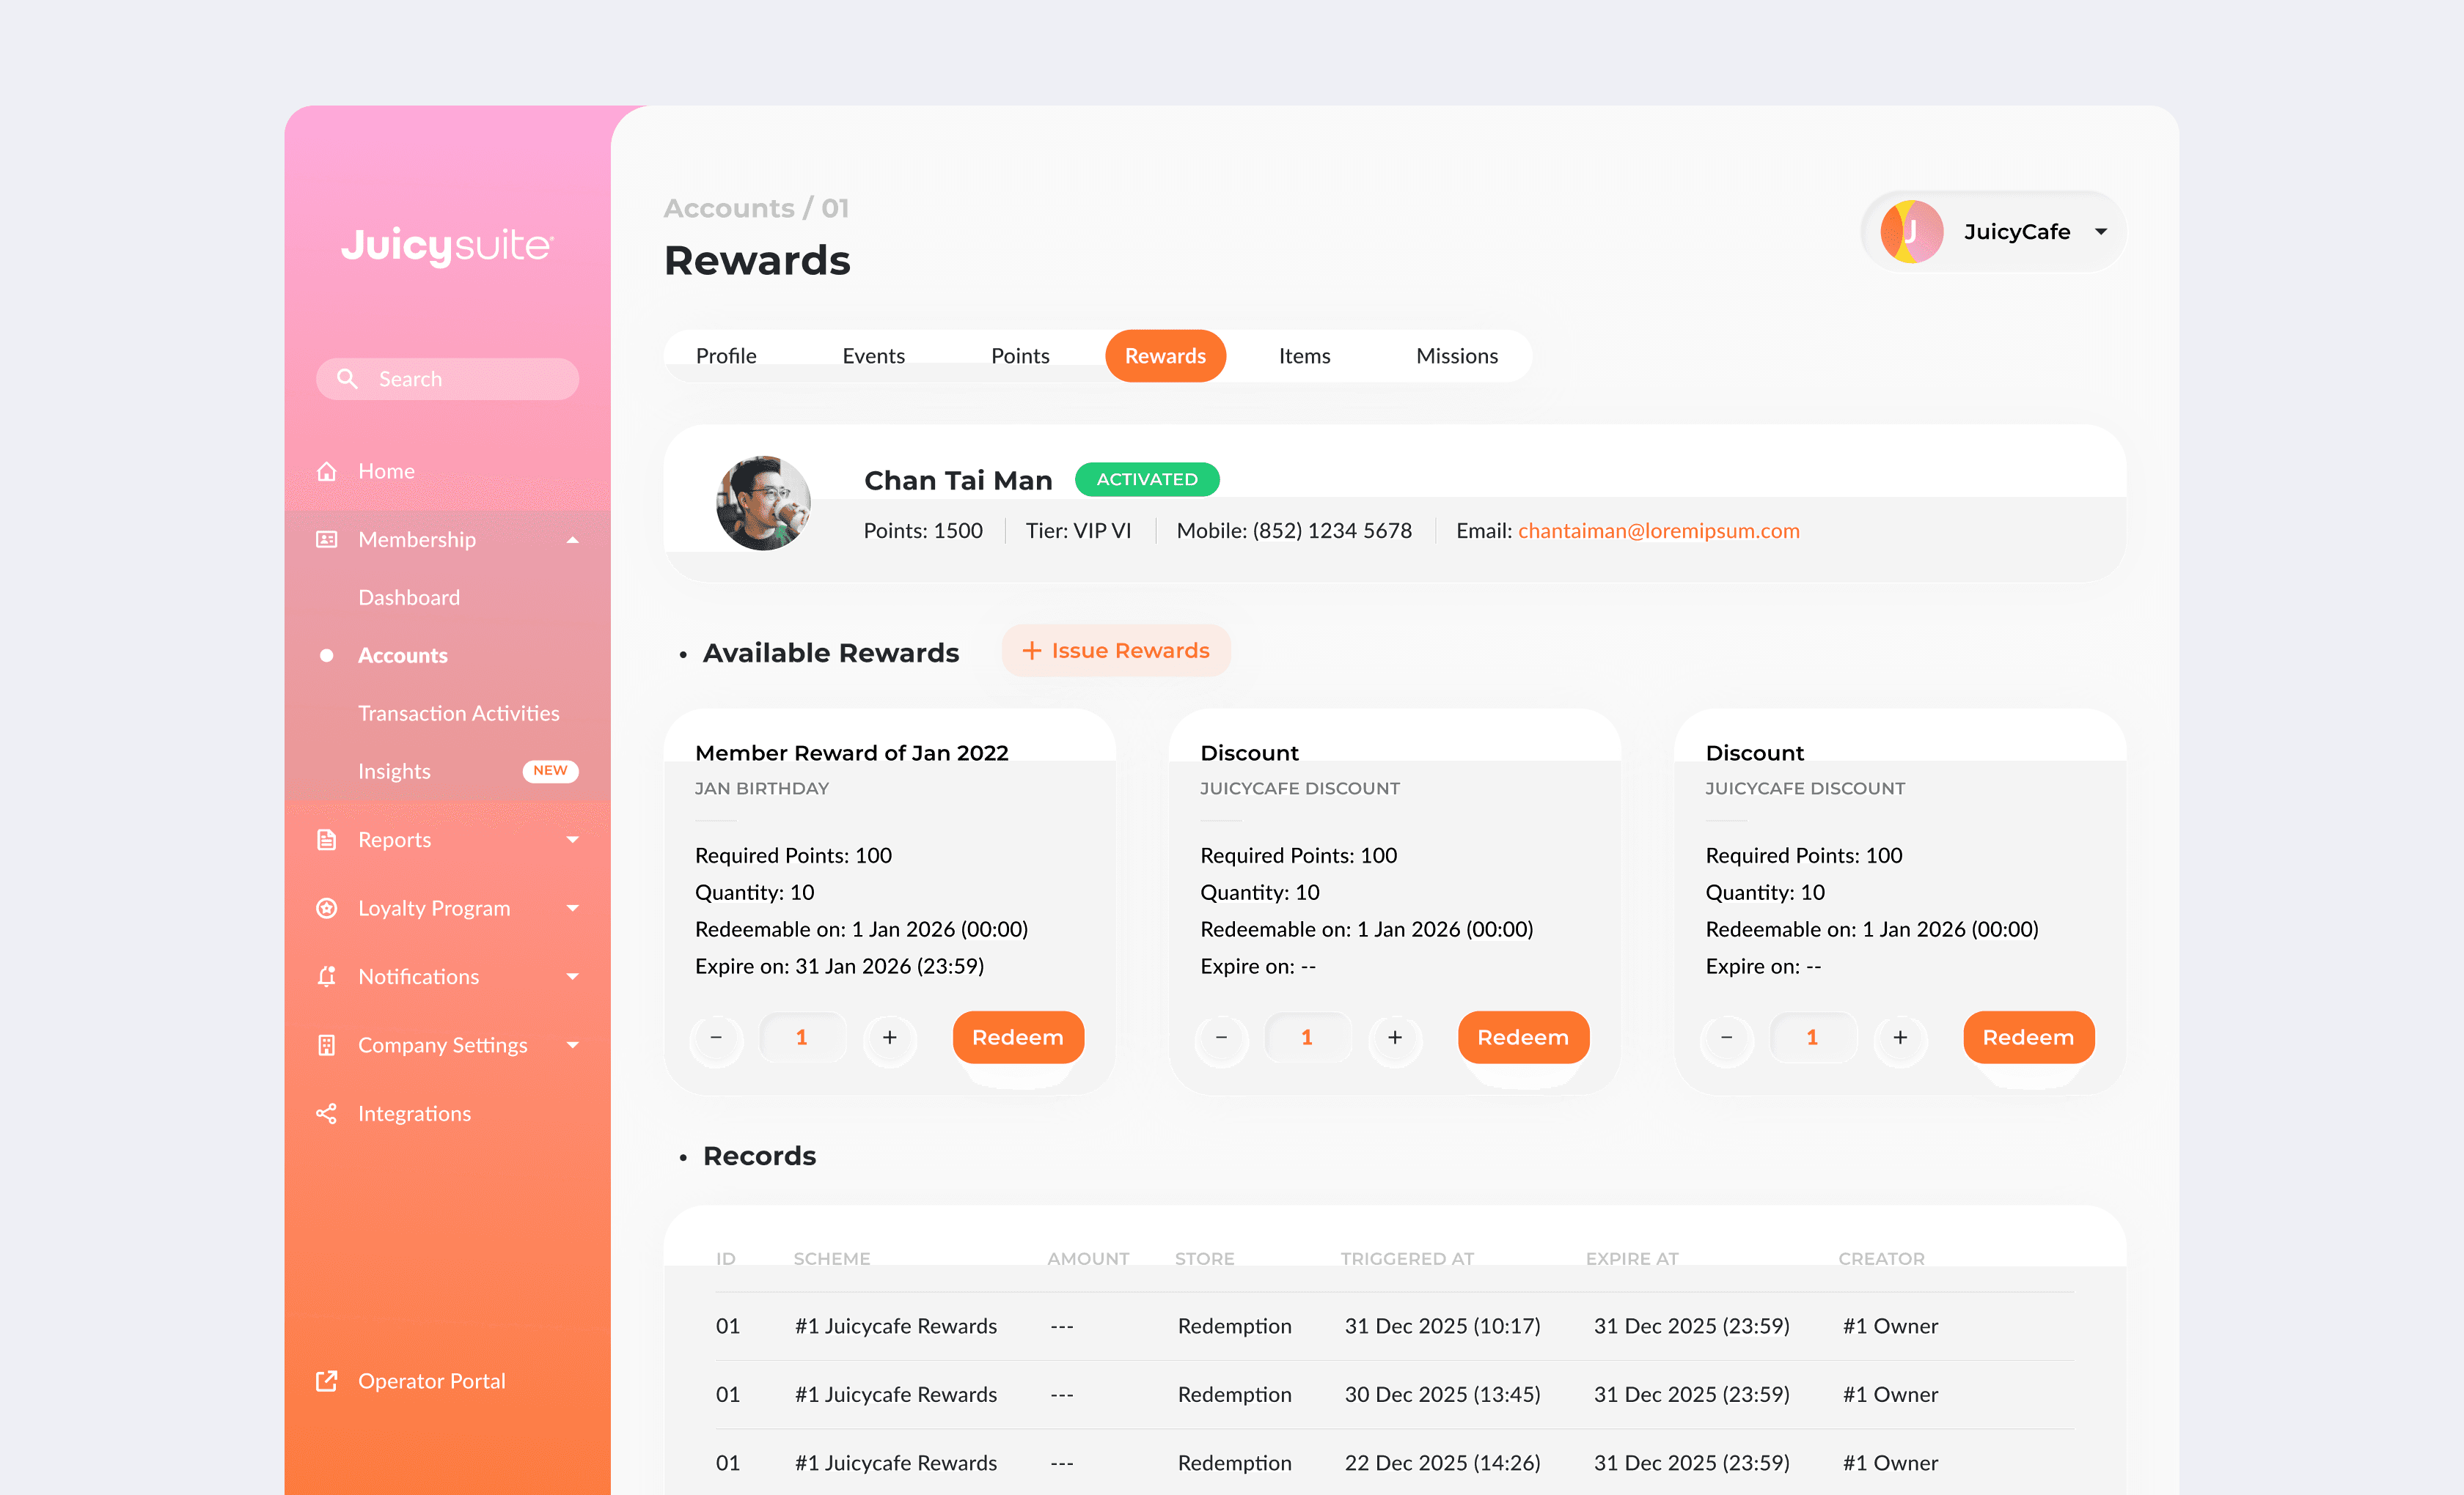The width and height of the screenshot is (2464, 1495).
Task: Switch to the Missions tab
Action: [1457, 355]
